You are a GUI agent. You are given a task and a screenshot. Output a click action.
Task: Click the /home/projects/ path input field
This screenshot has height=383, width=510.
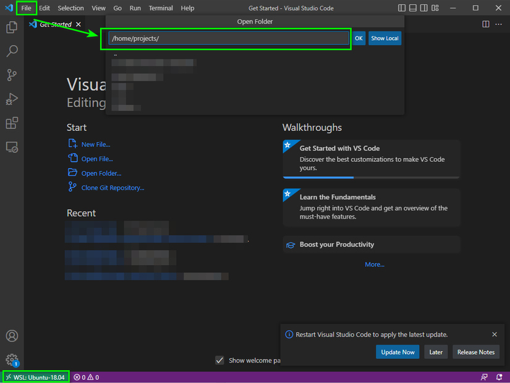[x=228, y=38]
